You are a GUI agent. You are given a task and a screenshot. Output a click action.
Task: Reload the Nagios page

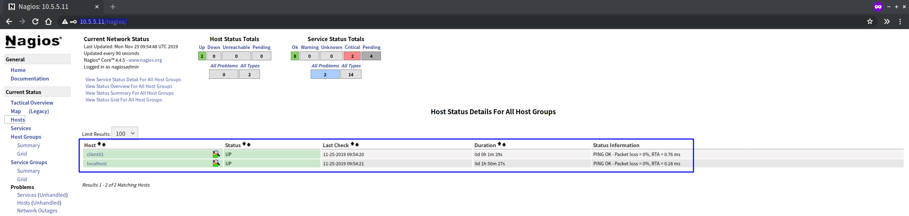point(35,22)
